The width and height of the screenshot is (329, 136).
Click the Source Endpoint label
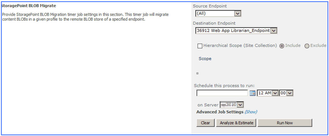(x=210, y=6)
